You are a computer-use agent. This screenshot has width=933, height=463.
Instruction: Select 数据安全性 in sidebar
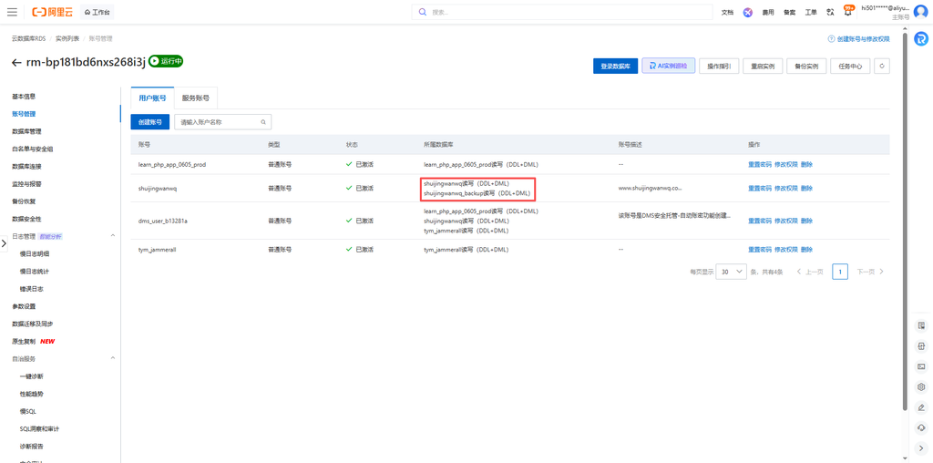pyautogui.click(x=26, y=219)
